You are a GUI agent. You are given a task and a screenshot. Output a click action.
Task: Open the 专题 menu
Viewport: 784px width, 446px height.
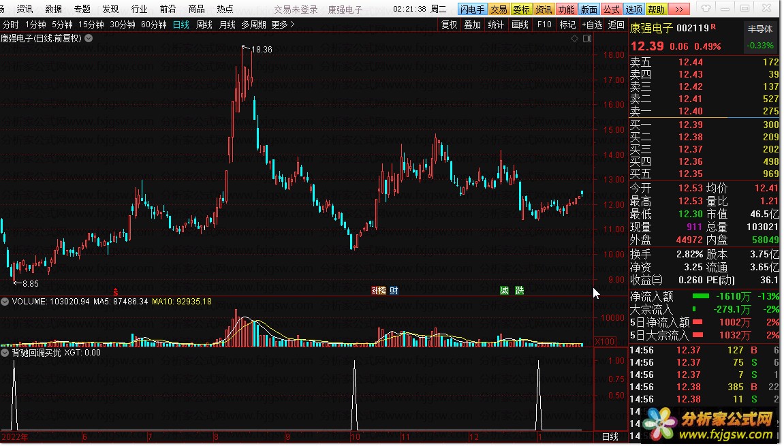coord(82,9)
